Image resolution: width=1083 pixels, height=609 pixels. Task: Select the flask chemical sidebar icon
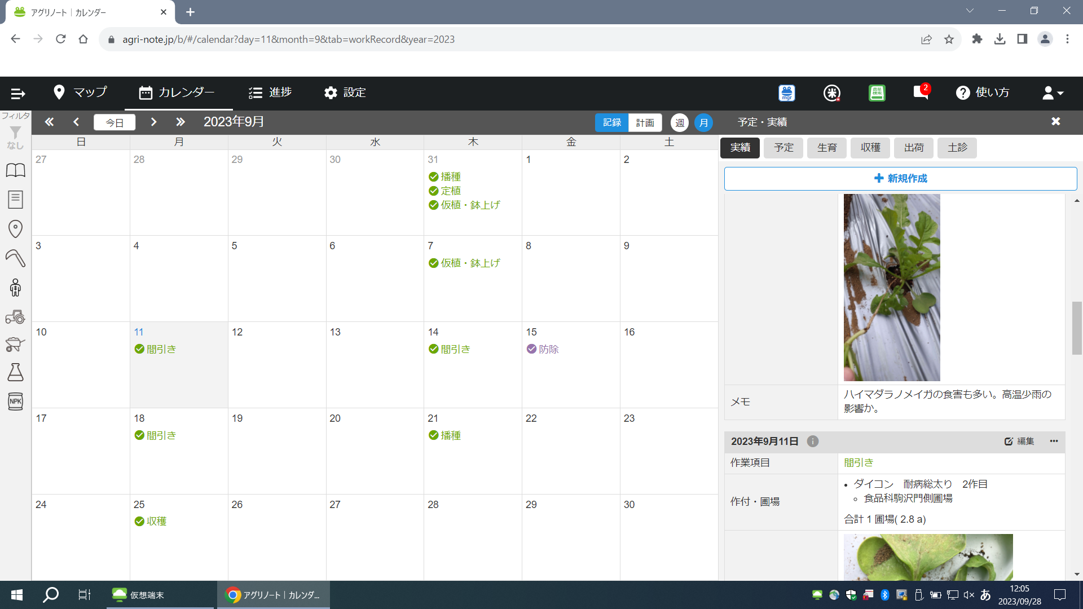[x=15, y=372]
